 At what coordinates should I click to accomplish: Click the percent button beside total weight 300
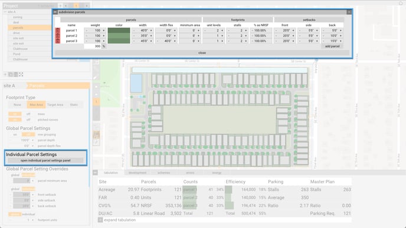pos(104,47)
